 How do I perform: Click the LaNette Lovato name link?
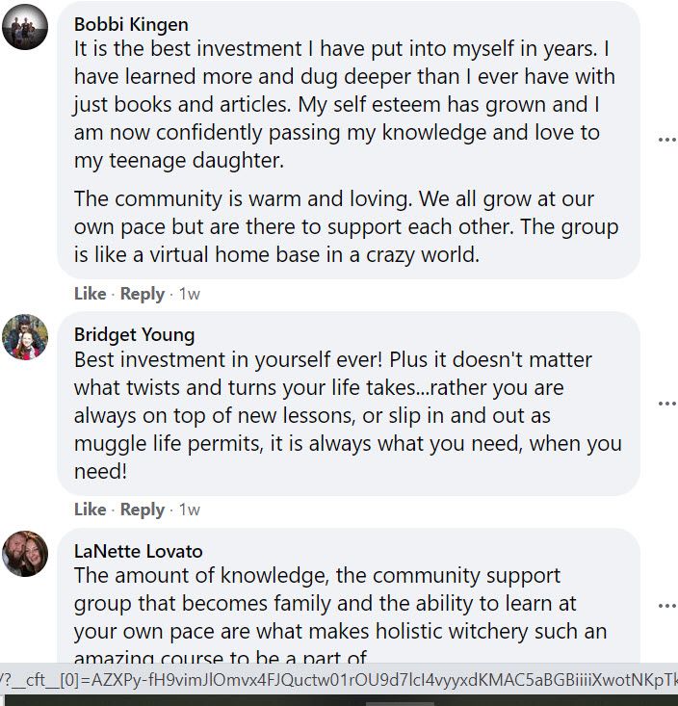click(x=138, y=552)
